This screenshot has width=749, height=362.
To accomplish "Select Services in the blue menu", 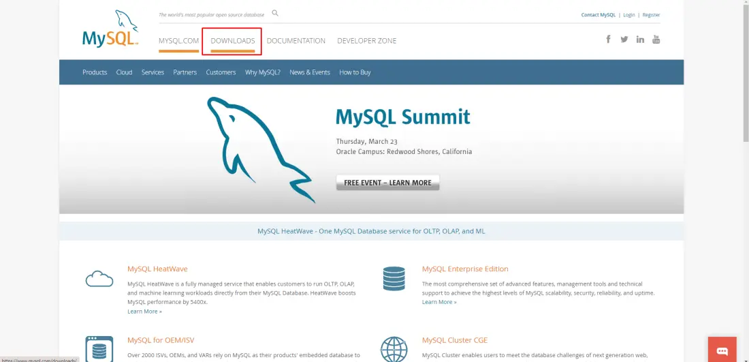I will click(x=153, y=72).
